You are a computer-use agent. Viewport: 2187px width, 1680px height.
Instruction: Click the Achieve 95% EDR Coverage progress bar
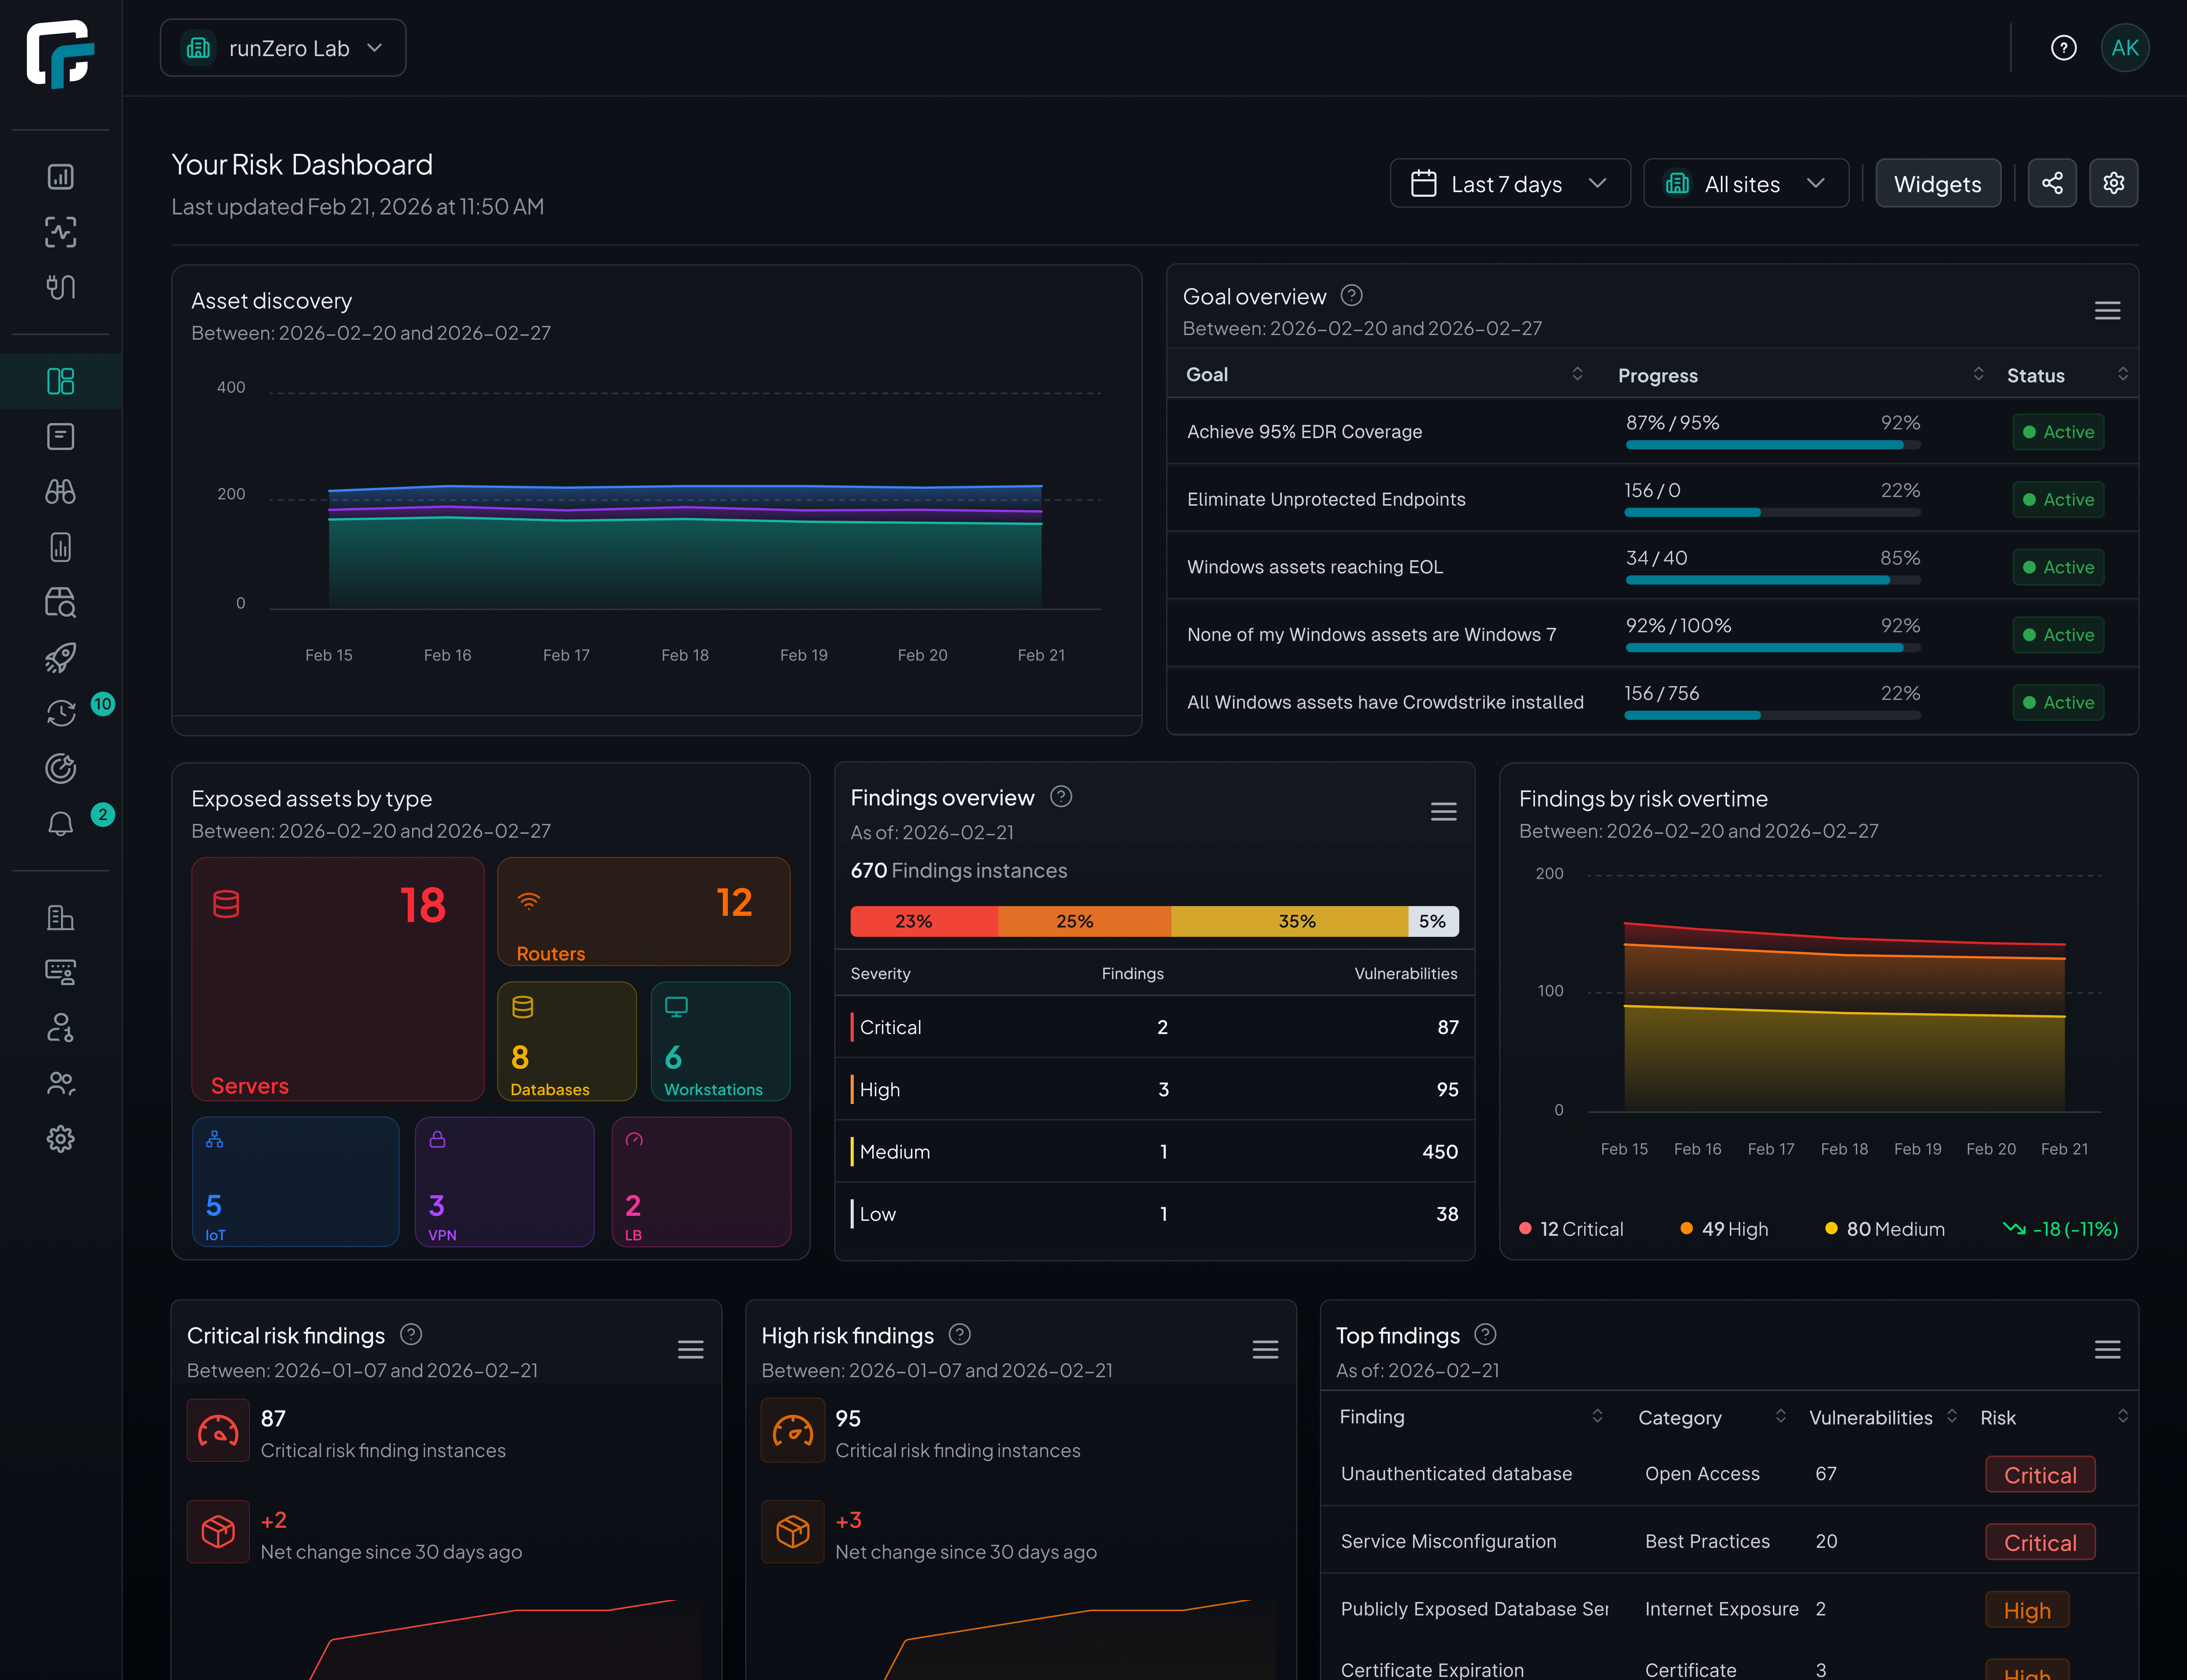(1773, 445)
